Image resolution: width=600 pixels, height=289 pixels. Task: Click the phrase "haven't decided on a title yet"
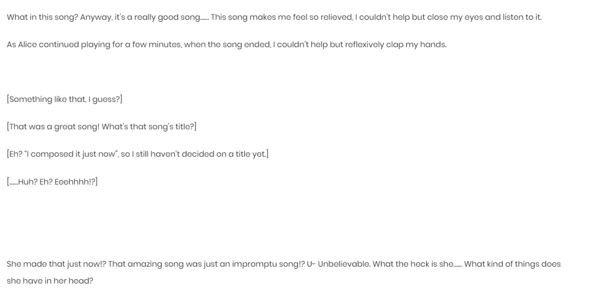207,154
